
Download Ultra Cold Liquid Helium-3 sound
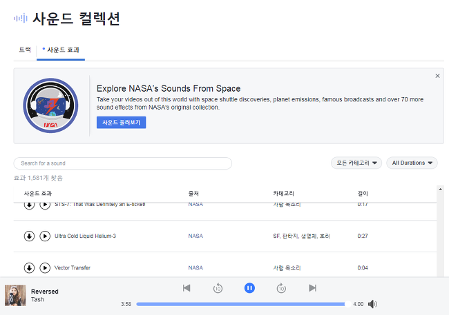click(x=29, y=236)
